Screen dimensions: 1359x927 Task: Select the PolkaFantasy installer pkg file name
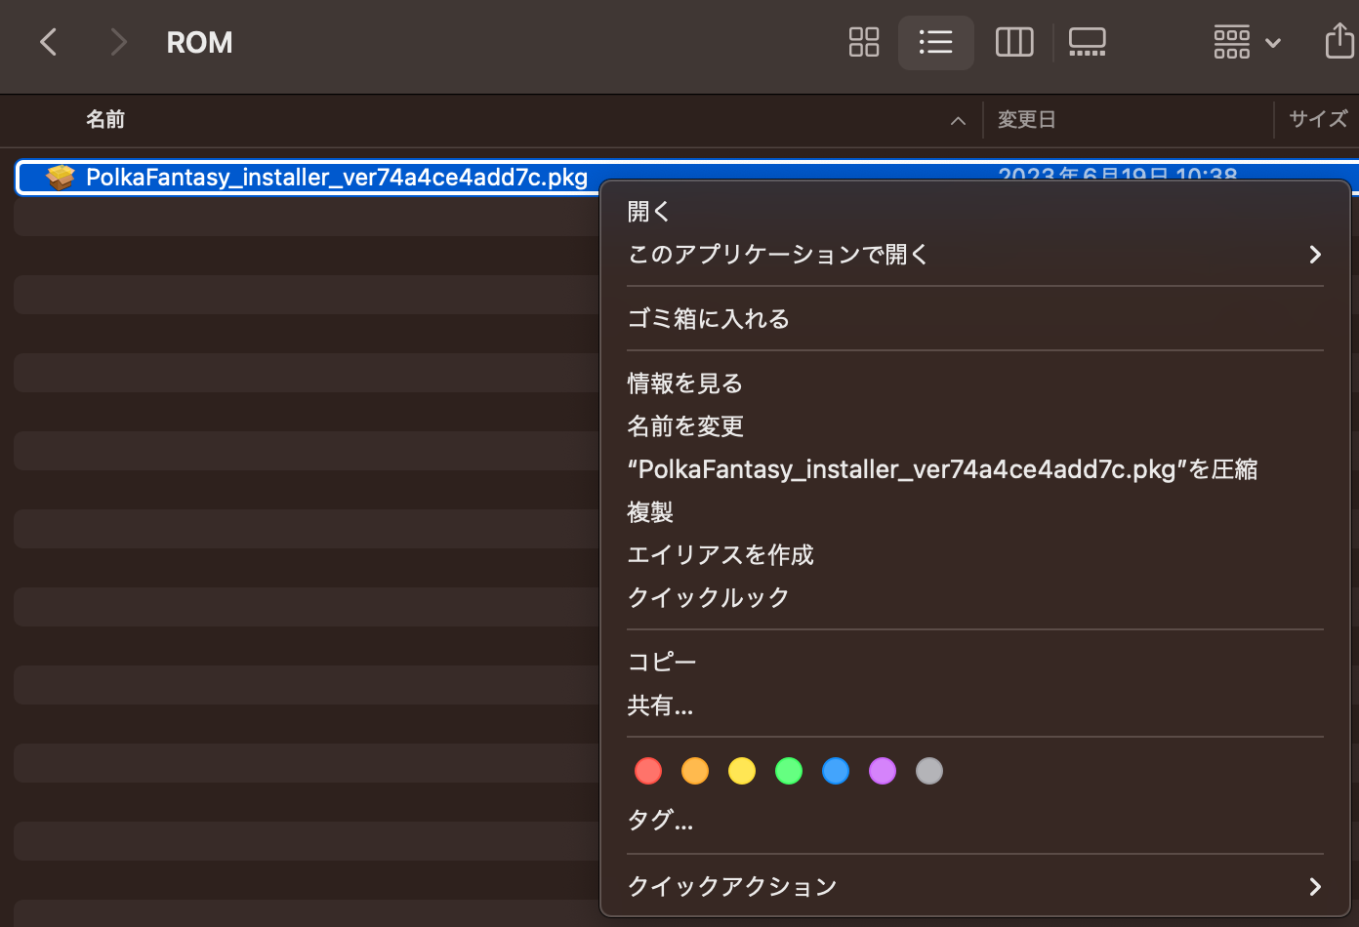click(337, 177)
